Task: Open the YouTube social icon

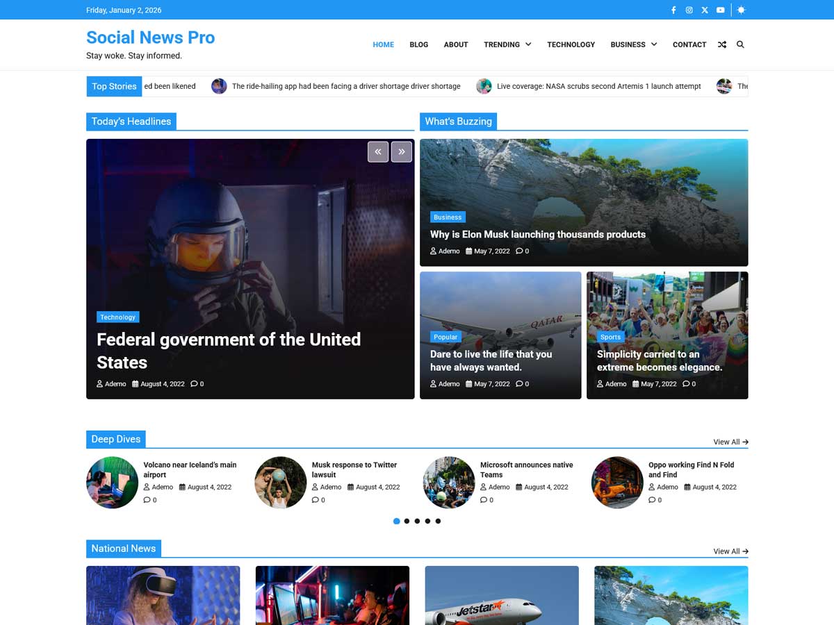Action: click(721, 10)
